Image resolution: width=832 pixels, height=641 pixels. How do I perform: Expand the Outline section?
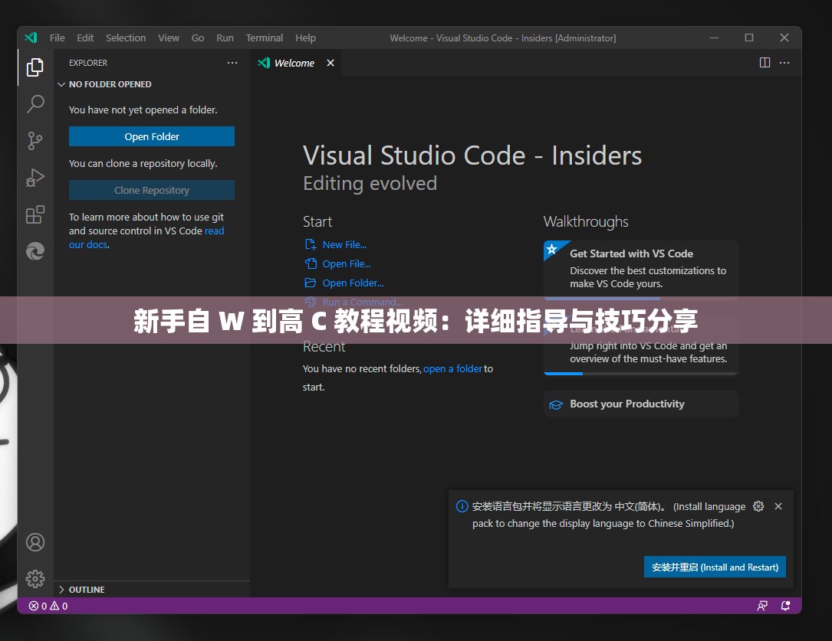[x=86, y=590]
